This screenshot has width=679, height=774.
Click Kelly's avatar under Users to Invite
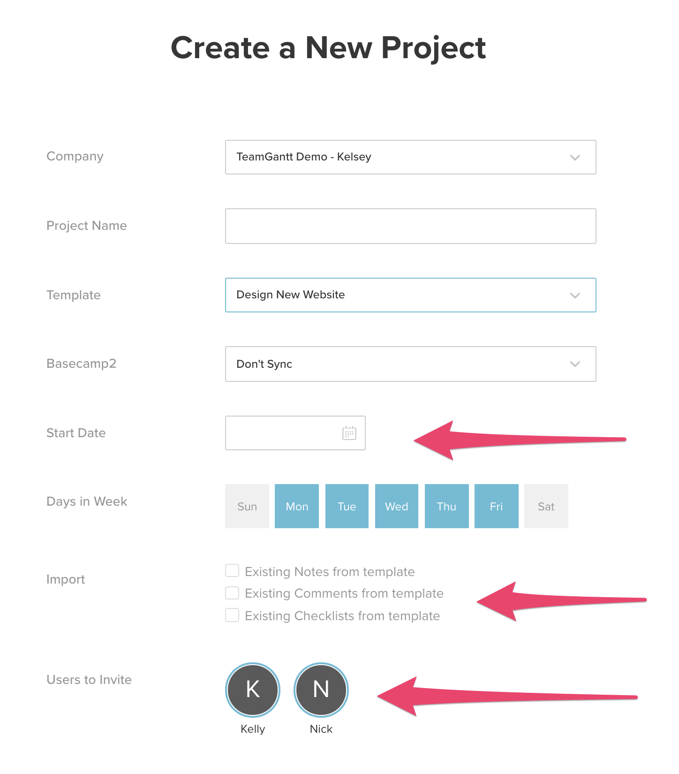(252, 690)
